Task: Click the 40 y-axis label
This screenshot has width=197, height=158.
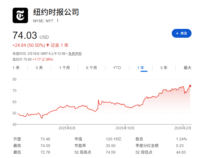Action: (x=15, y=124)
